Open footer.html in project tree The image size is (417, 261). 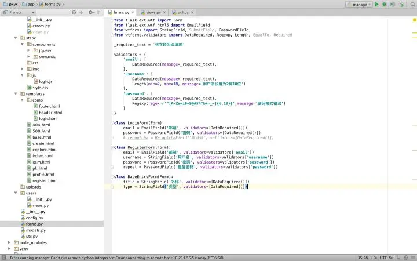pyautogui.click(x=47, y=106)
